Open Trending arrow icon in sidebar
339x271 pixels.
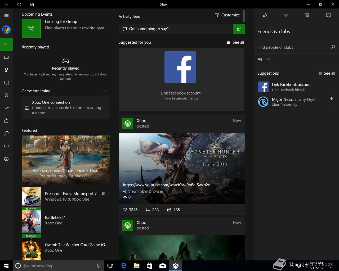(6, 108)
